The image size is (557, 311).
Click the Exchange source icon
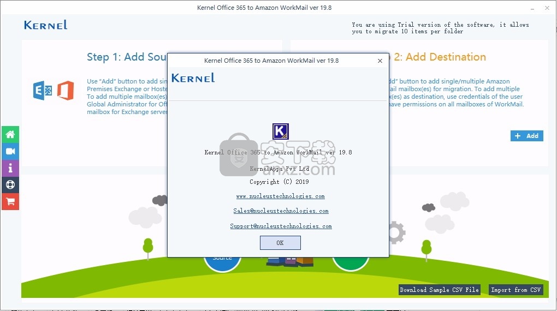[43, 91]
